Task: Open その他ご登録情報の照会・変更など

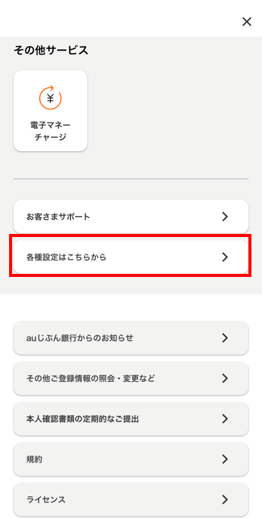Action: (x=130, y=379)
